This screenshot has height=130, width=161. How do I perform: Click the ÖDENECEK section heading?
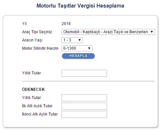[33, 90]
